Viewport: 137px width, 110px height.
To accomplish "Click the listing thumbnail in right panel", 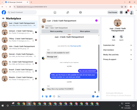I will [118, 23].
